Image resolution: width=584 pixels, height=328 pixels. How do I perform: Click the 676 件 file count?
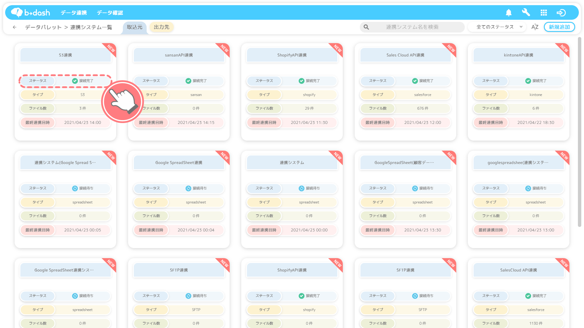point(423,108)
